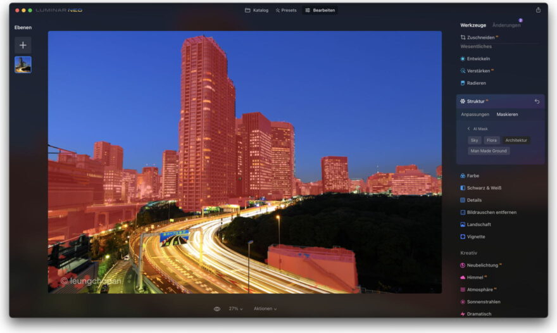Open the Farbe color tool

[x=473, y=176]
